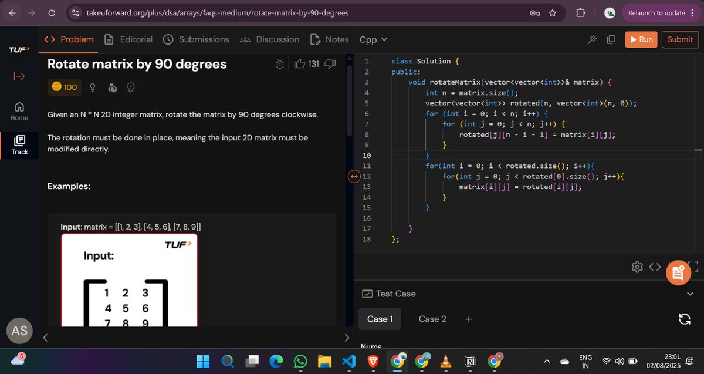Click the code brackets icon near gear

pyautogui.click(x=655, y=267)
